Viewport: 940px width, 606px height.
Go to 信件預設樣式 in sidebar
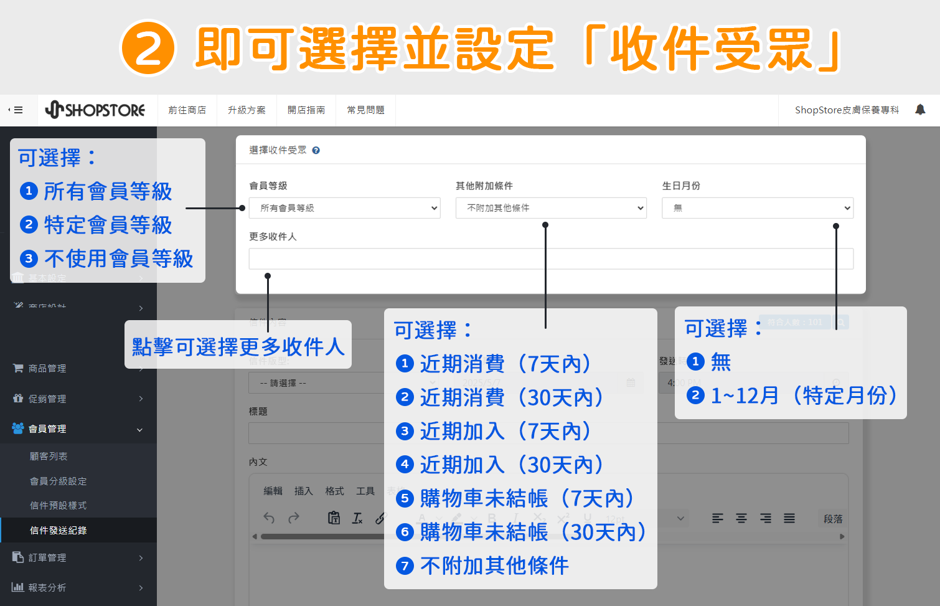(59, 505)
